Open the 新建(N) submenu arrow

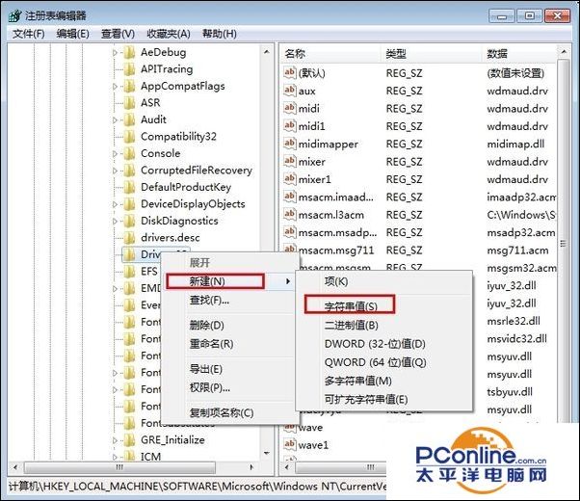(x=288, y=281)
